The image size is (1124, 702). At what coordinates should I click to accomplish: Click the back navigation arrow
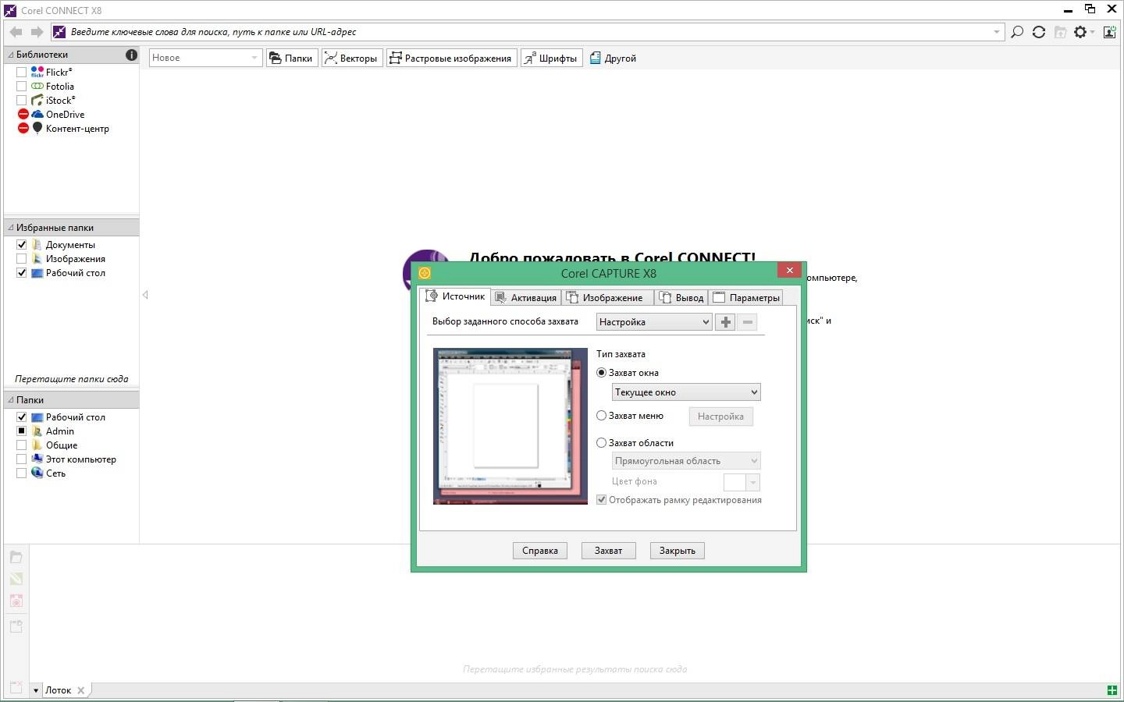(16, 32)
